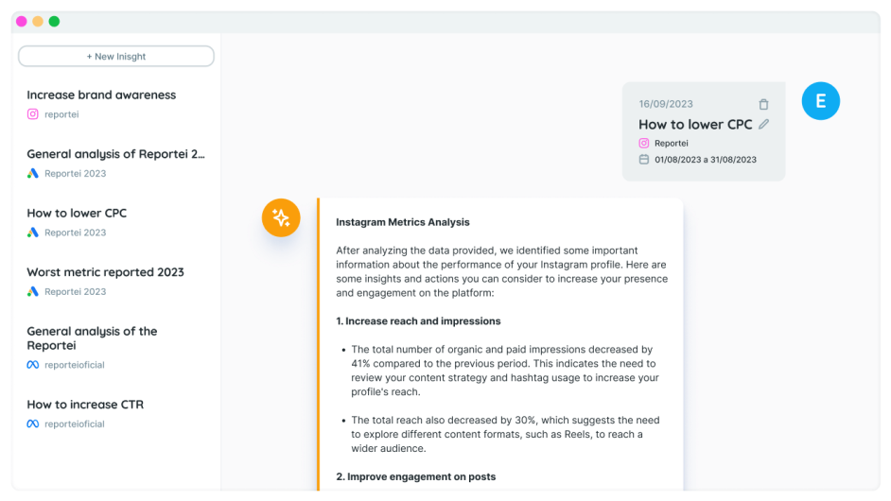This screenshot has height=501, width=891.
Task: Click Instagram icon in the insight card
Action: pos(644,144)
